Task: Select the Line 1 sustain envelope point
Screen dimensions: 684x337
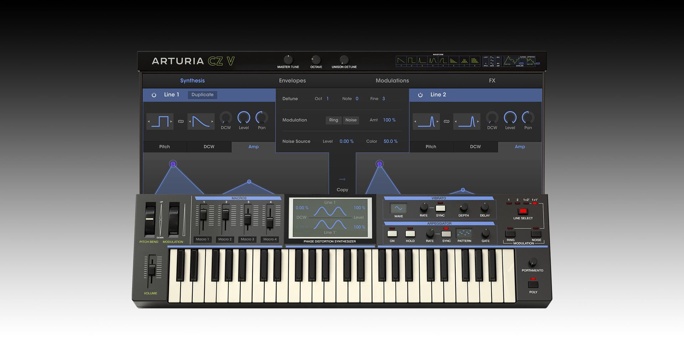Action: pyautogui.click(x=173, y=164)
